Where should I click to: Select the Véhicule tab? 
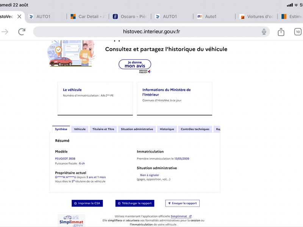coord(80,129)
